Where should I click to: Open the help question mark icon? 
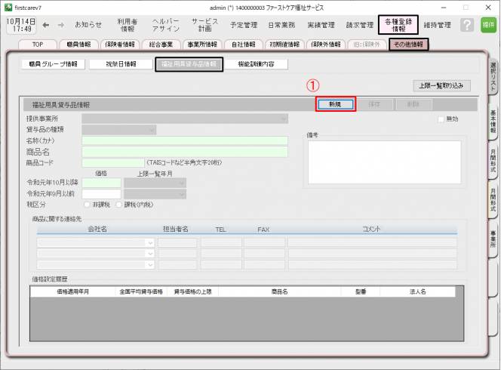click(467, 25)
